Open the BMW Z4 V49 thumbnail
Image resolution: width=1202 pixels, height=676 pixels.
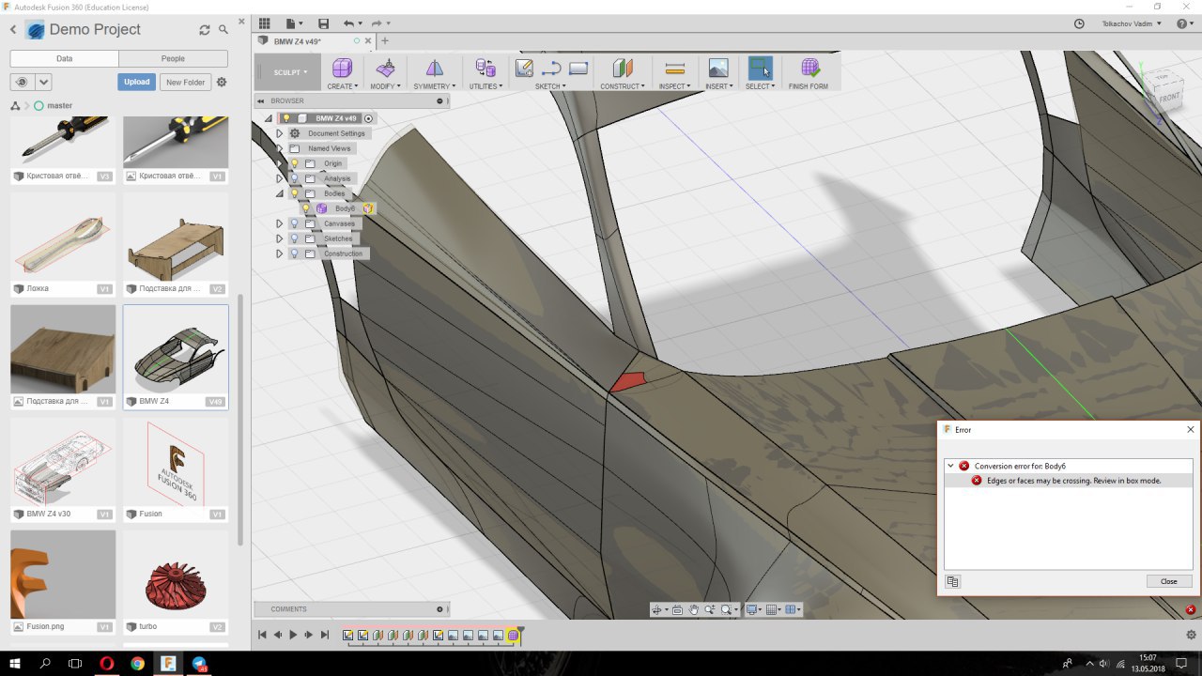click(x=176, y=349)
